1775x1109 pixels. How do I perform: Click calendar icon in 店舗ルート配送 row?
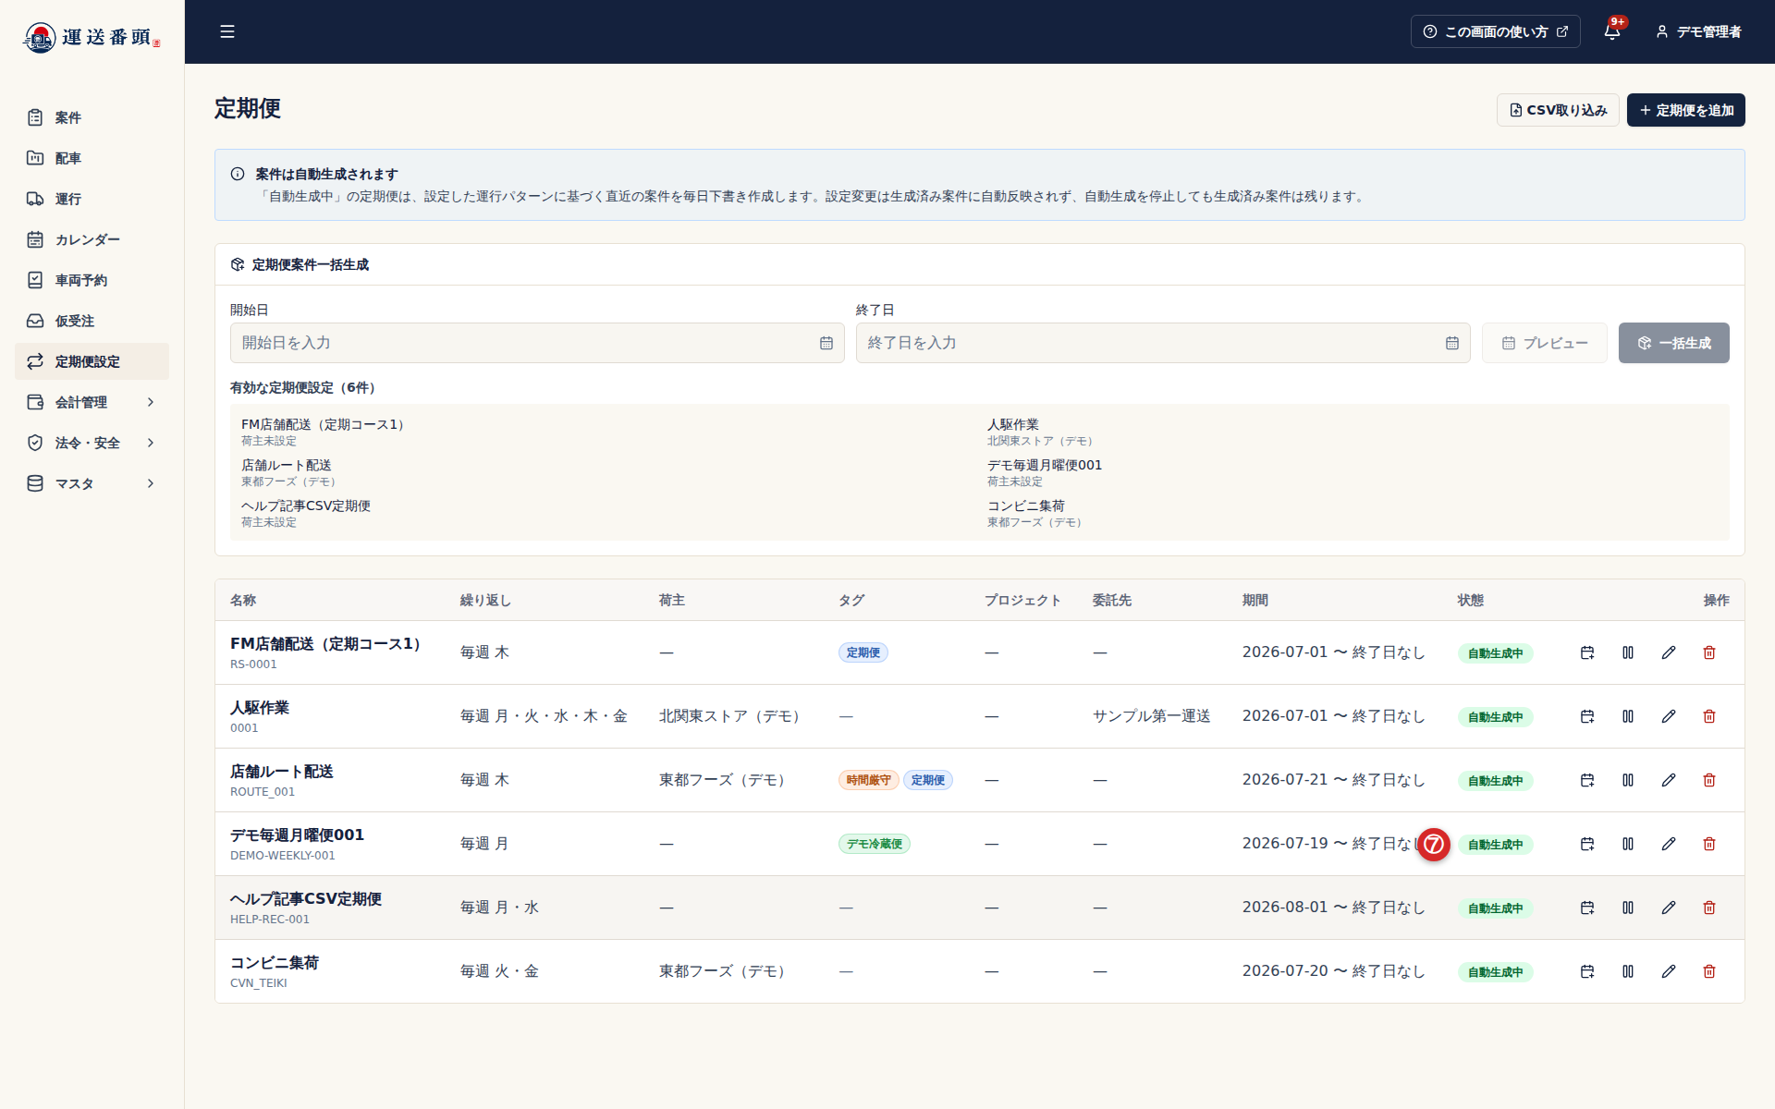coord(1587,780)
